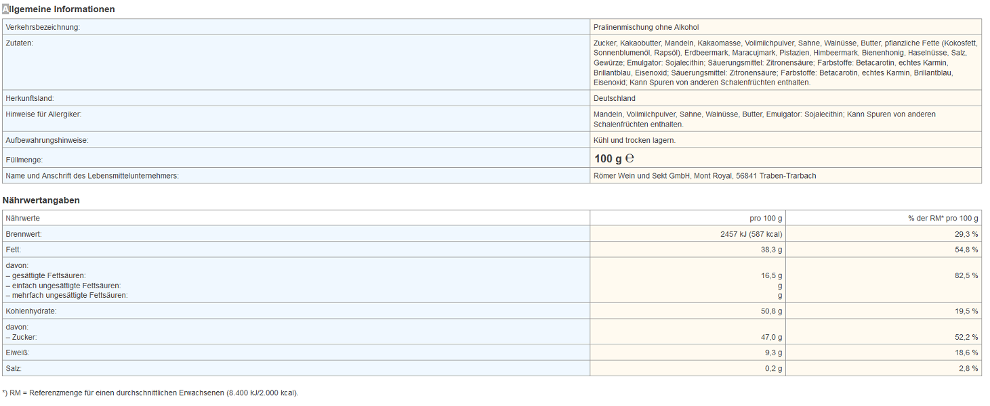Click the 2457 kJ (587 kcal) value

point(751,234)
